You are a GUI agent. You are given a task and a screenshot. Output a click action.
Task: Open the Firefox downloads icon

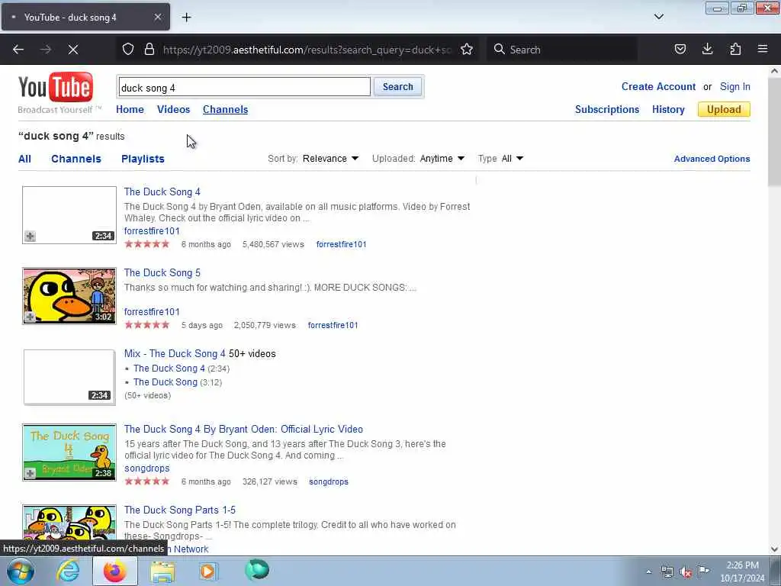coord(707,50)
